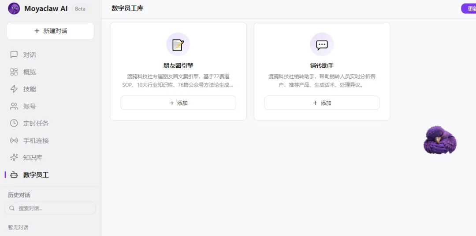Start a new chat with 新建对话
The width and height of the screenshot is (476, 236).
pos(50,31)
